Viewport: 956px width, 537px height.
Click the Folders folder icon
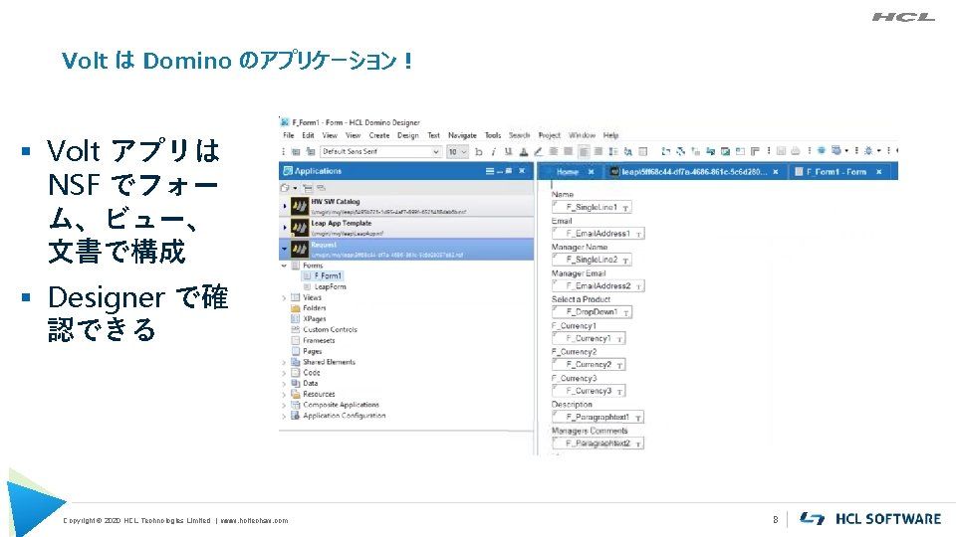coord(296,308)
